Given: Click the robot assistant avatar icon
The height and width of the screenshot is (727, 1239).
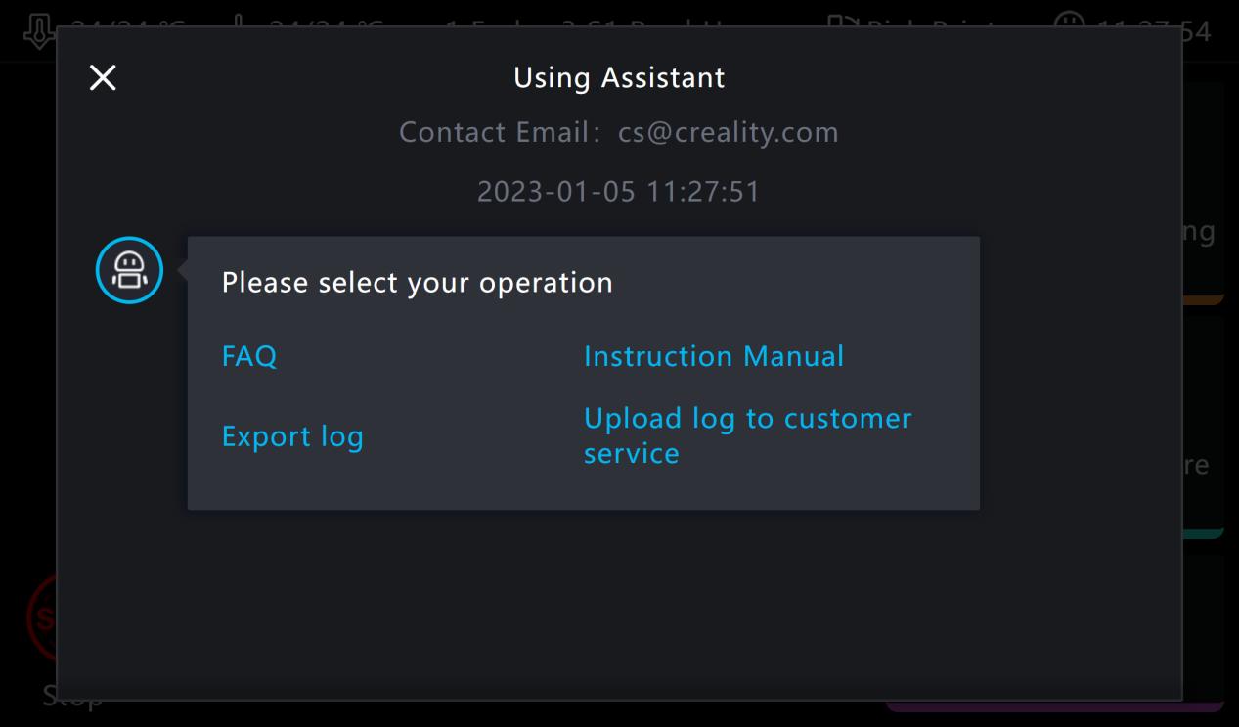Looking at the screenshot, I should [x=129, y=270].
